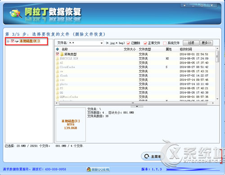Click the date 2014-08-01 22:54:51
The height and width of the screenshot is (175, 225).
[x=194, y=54]
